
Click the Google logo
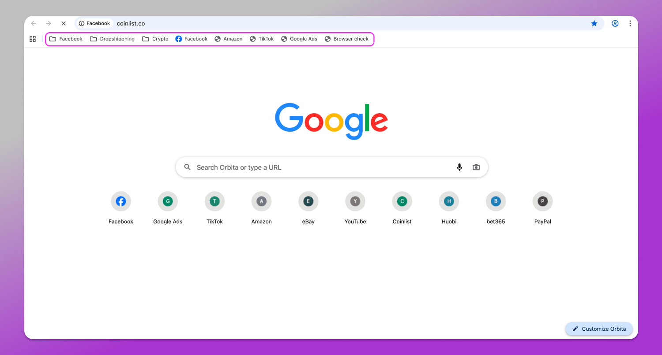click(x=331, y=121)
